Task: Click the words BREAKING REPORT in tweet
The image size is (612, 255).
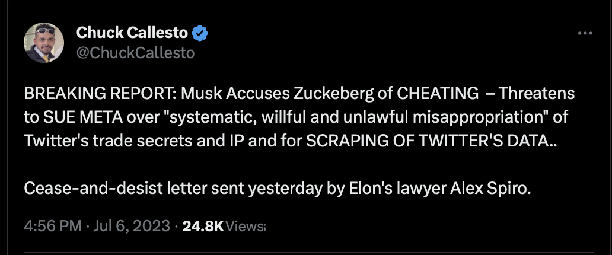Action: point(100,94)
